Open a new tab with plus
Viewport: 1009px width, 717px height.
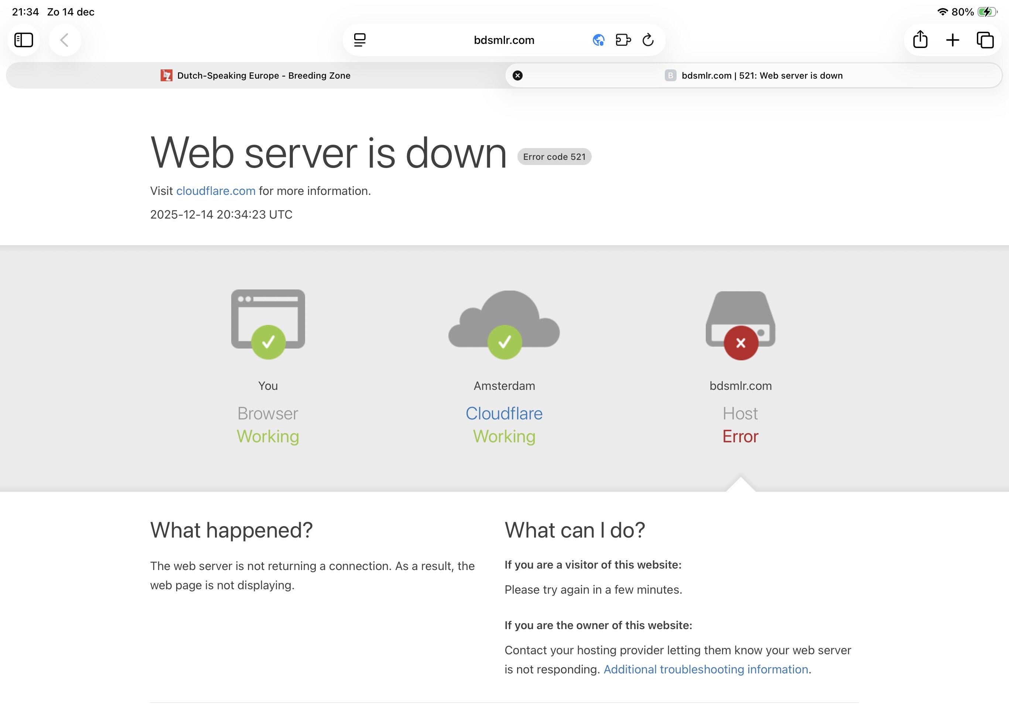pyautogui.click(x=952, y=40)
